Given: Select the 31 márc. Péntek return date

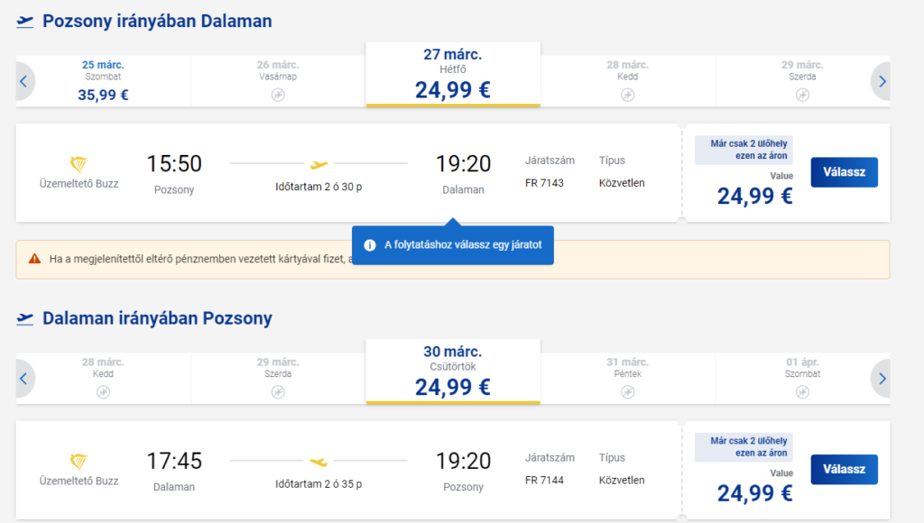Looking at the screenshot, I should click(x=628, y=378).
